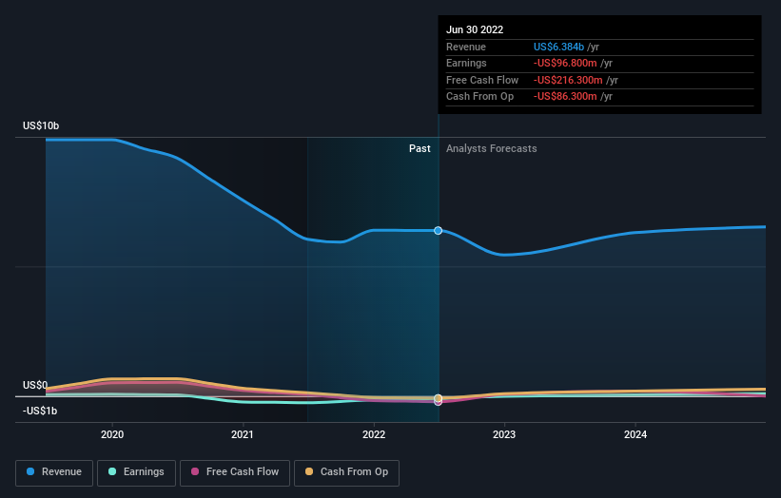Toggle the Earnings series legend button

tap(136, 472)
